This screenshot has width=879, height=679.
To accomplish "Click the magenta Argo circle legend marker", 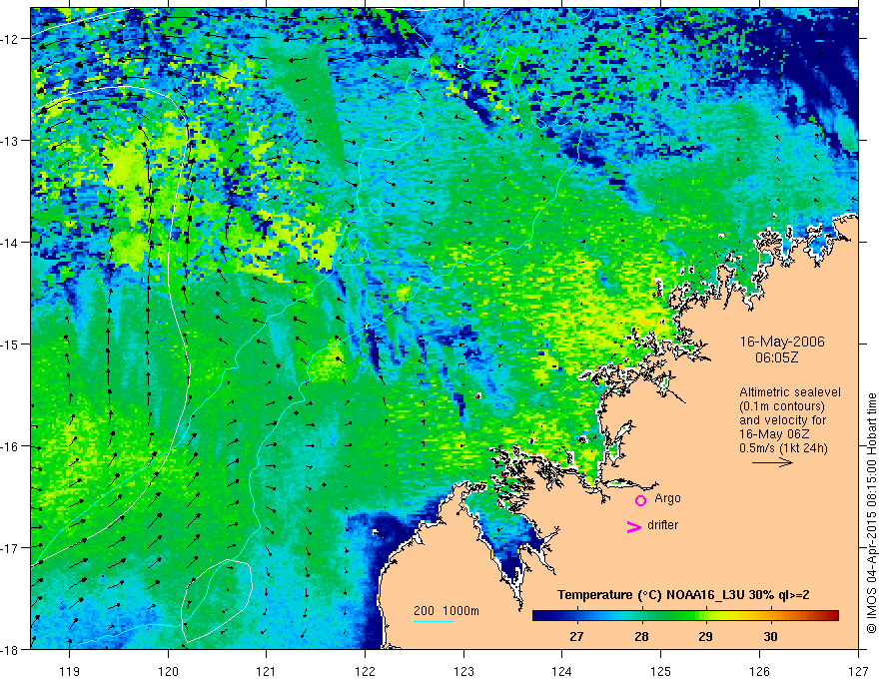I will click(x=640, y=500).
